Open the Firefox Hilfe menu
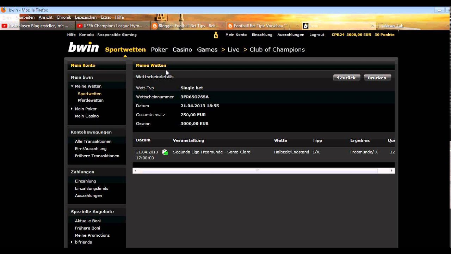This screenshot has width=451, height=254. coord(119,17)
